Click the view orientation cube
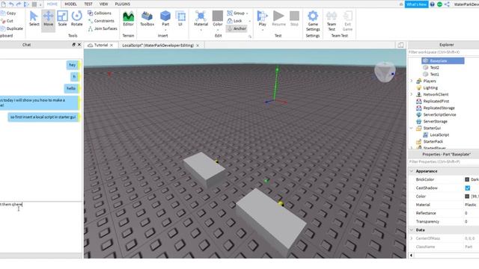Viewport: 479px width, 269px height. coord(385,72)
